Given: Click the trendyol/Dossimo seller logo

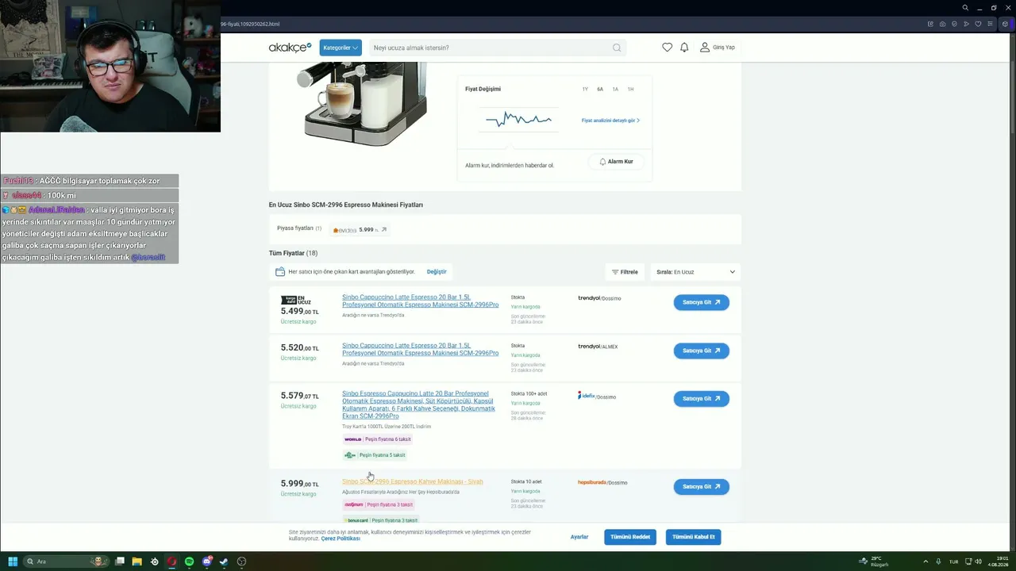Looking at the screenshot, I should 599,298.
